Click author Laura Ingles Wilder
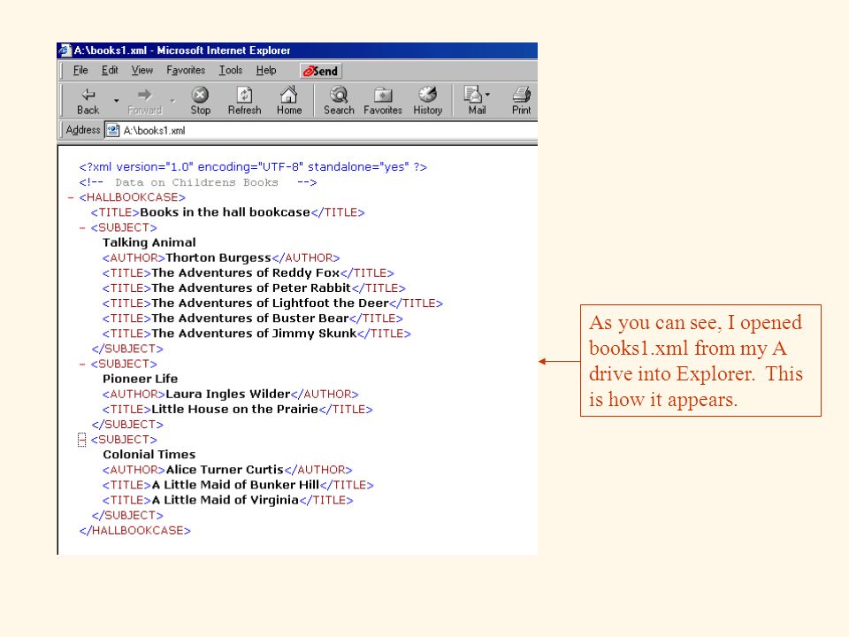Viewport: 849px width, 637px height. (228, 395)
